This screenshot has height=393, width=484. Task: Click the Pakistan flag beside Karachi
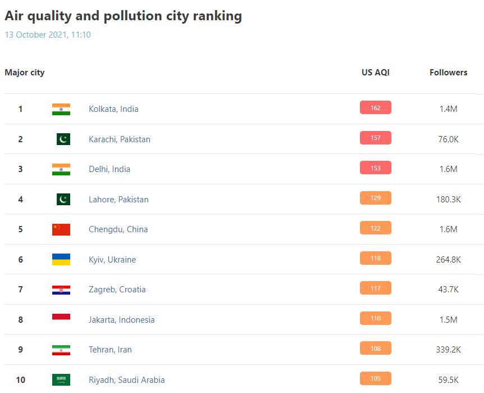coord(63,139)
